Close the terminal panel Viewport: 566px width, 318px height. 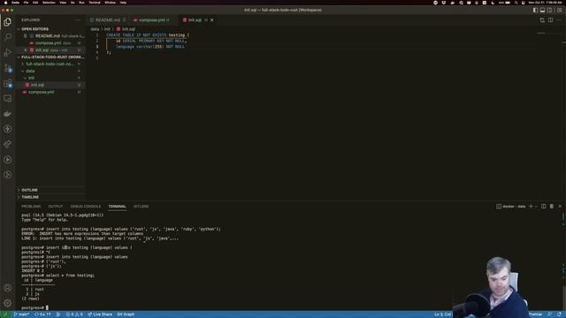(560, 206)
